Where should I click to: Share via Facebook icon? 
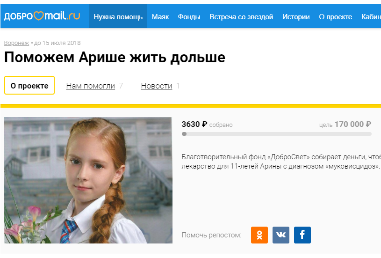302,235
